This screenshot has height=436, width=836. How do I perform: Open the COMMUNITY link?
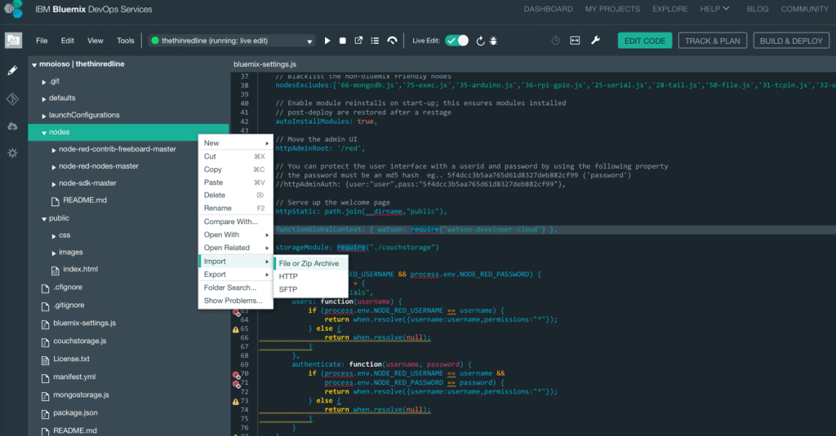tap(804, 9)
